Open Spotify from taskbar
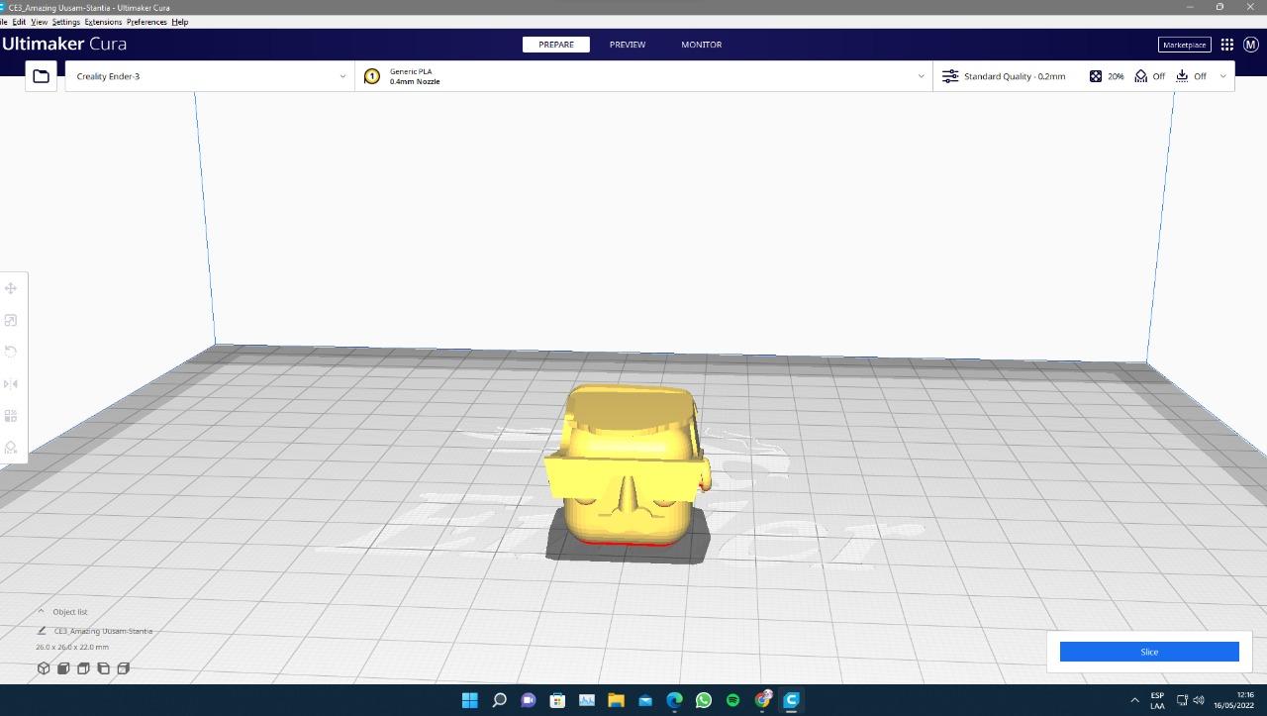1267x716 pixels. click(x=732, y=700)
